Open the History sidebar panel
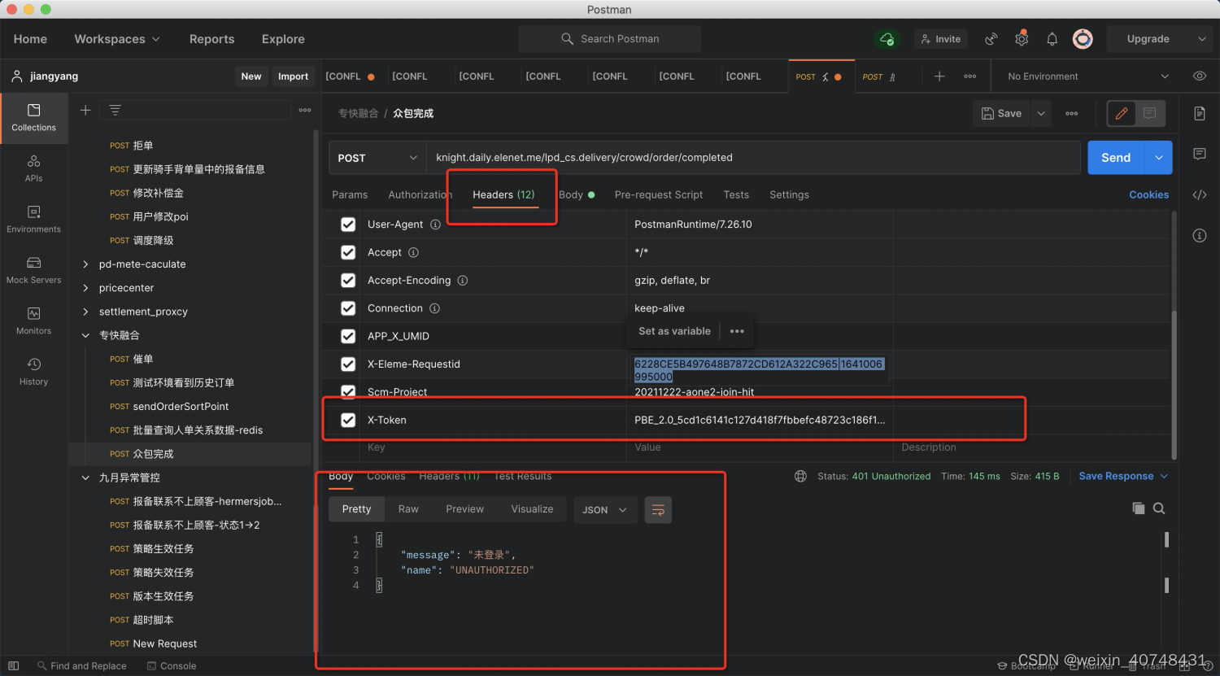The width and height of the screenshot is (1220, 676). click(33, 372)
